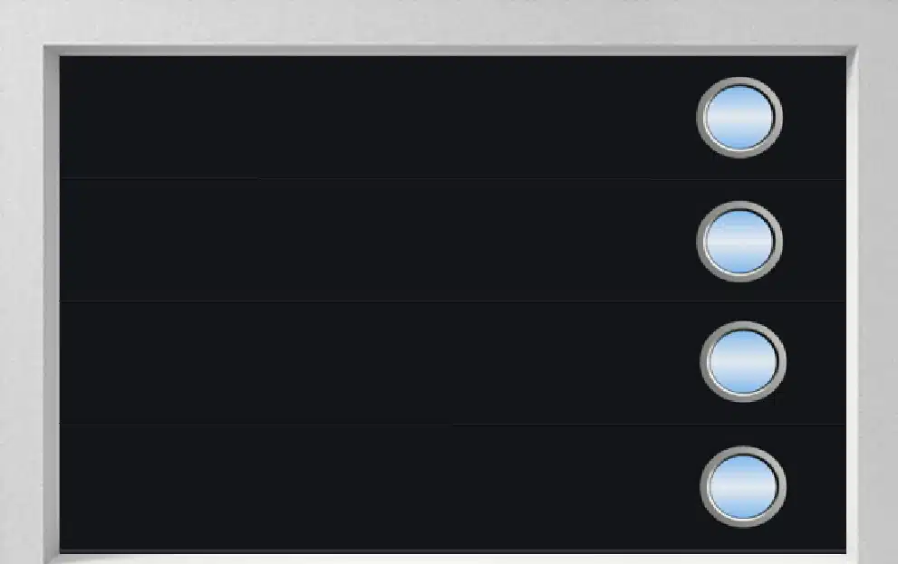Click the white frame left of the door
Viewport: 898px width, 564px height.
click(x=21, y=303)
